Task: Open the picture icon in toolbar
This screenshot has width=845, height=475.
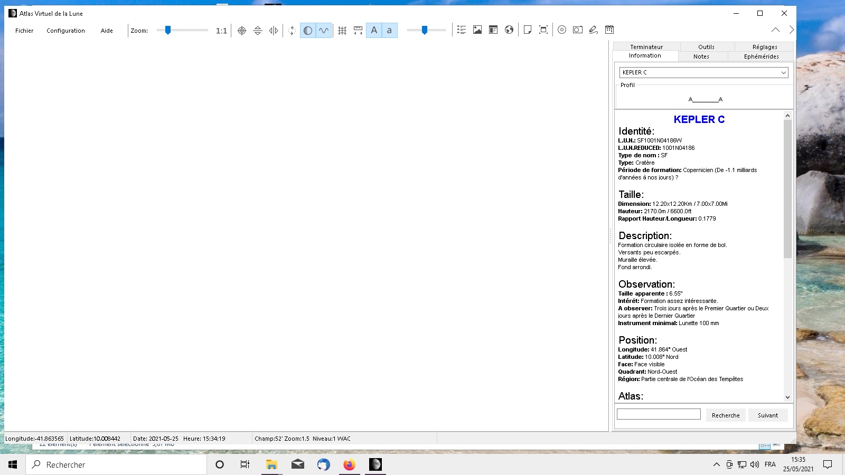Action: pos(477,30)
